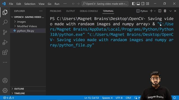
Task: Go forward with the right arrow
Action: (x=78, y=4)
